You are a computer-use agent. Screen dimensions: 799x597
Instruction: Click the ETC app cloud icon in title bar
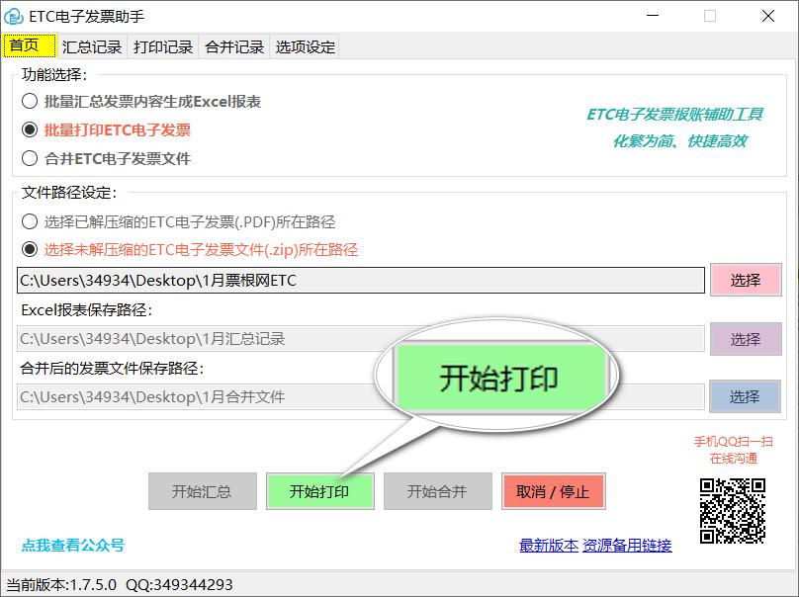click(14, 16)
